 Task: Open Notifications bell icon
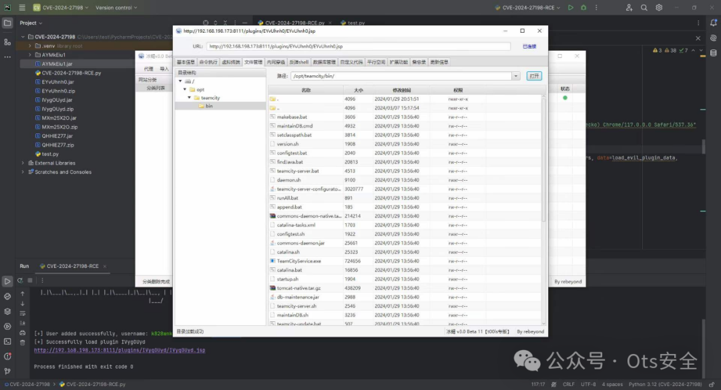coord(713,23)
